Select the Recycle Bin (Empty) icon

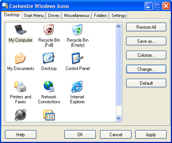click(77, 30)
